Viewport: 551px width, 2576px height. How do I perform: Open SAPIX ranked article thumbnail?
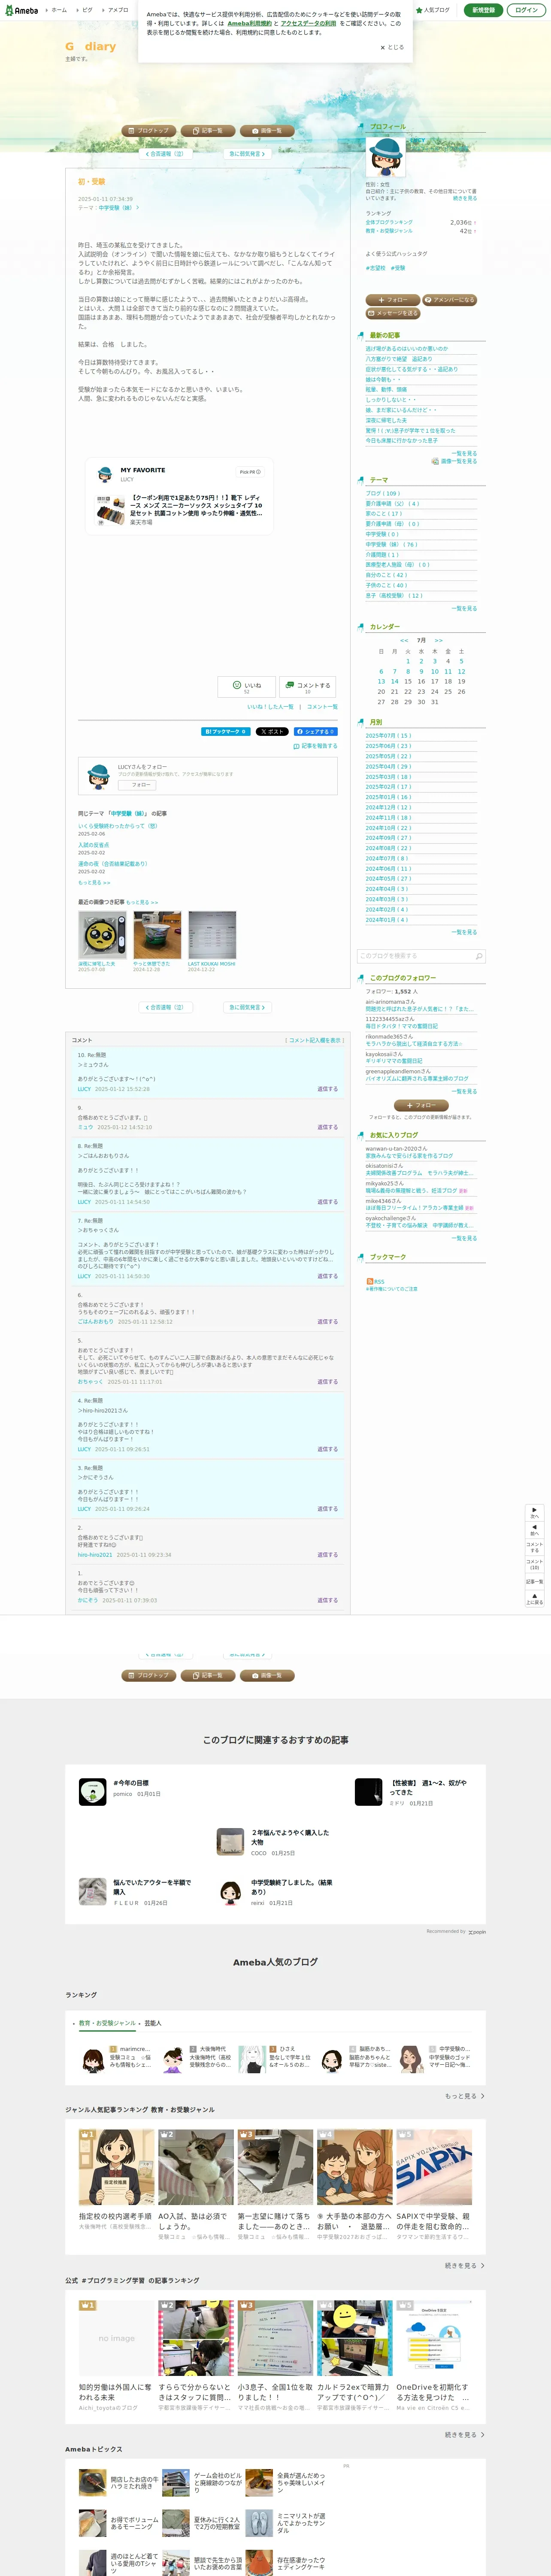click(434, 2167)
